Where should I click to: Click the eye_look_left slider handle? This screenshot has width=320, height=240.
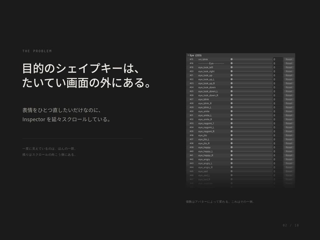[x=232, y=67]
